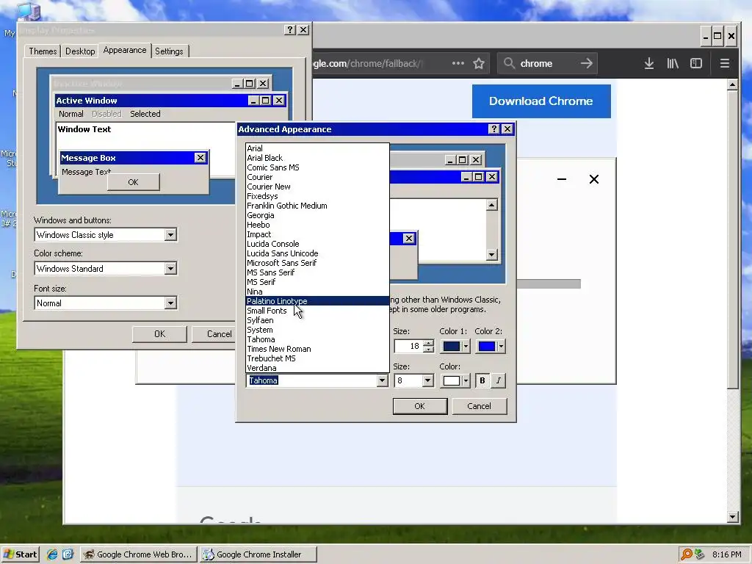Click the second quick launch icon

tap(68, 554)
